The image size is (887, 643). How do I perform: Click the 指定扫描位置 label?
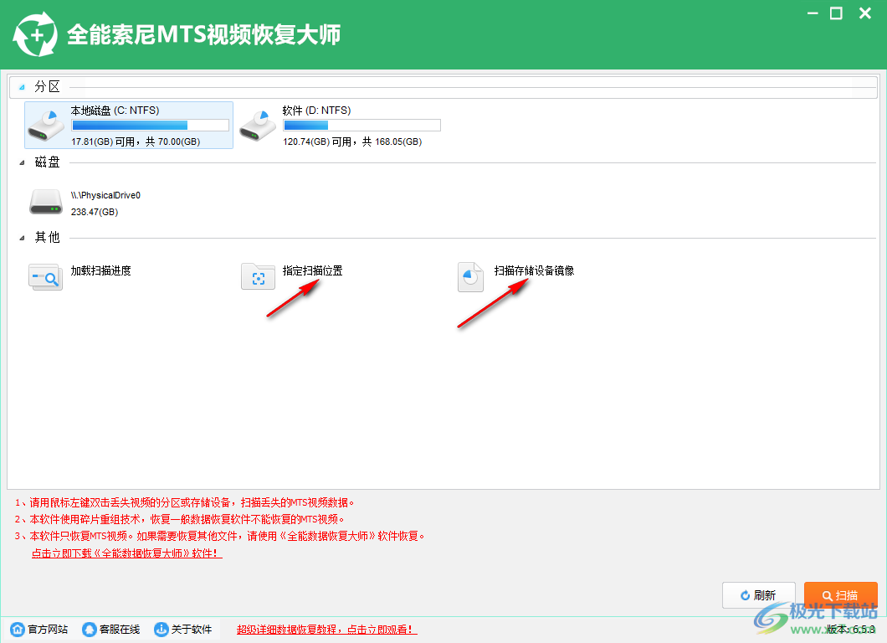click(313, 270)
